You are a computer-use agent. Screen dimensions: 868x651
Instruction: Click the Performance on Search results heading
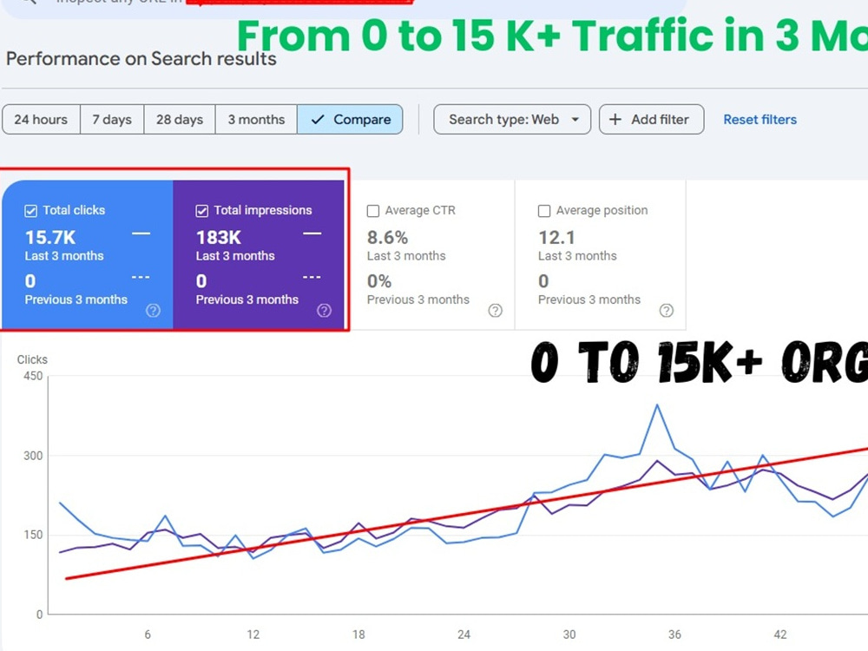141,59
